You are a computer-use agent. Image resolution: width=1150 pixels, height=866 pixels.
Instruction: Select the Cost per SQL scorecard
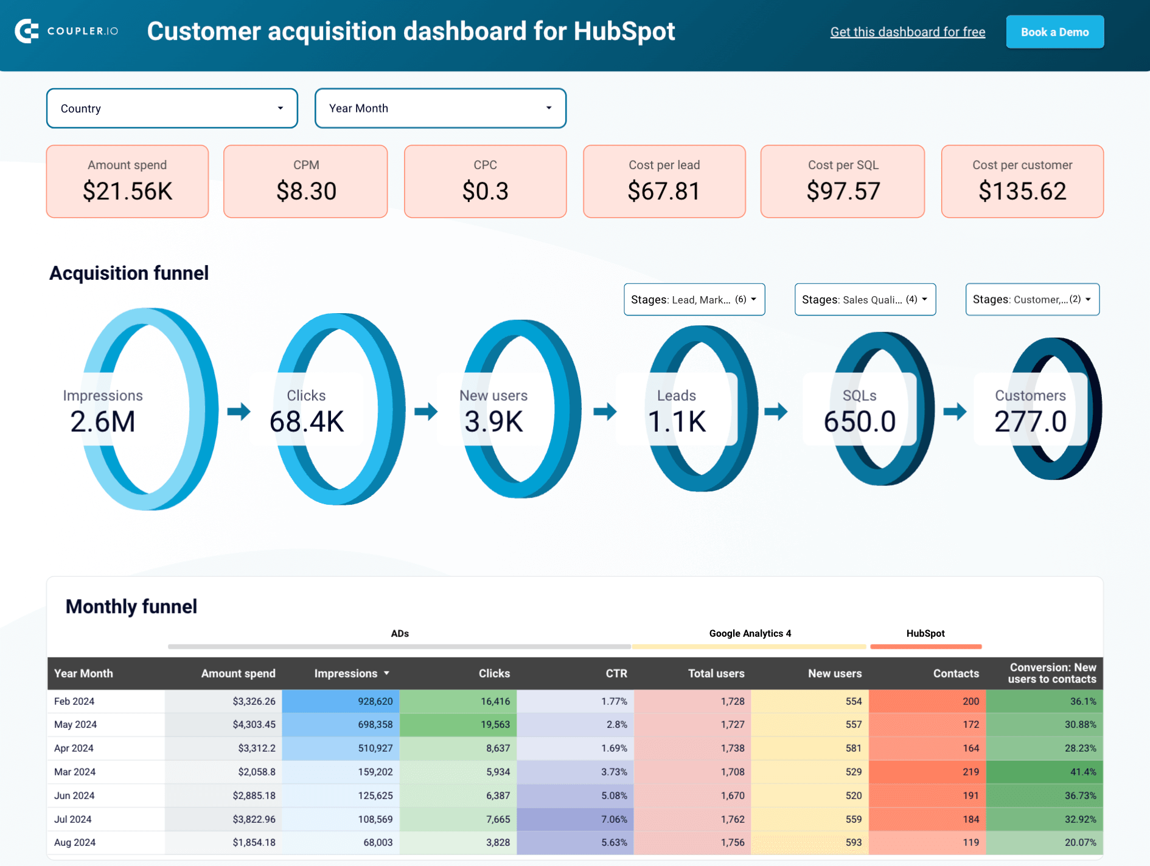point(843,181)
